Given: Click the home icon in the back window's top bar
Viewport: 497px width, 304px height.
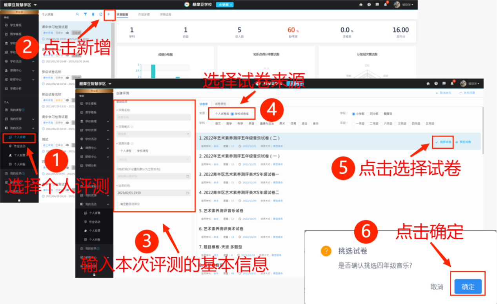Looking at the screenshot, I should pos(361,5).
